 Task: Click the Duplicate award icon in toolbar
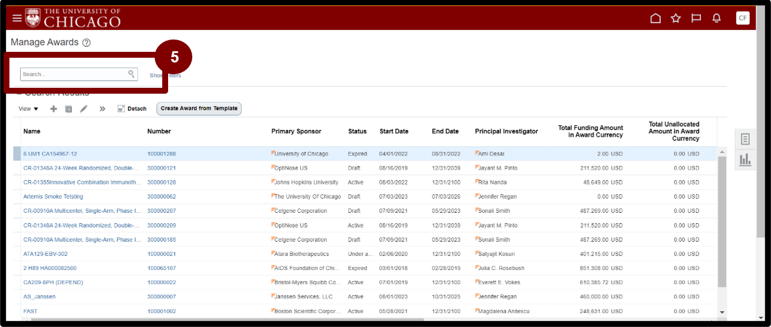point(68,108)
